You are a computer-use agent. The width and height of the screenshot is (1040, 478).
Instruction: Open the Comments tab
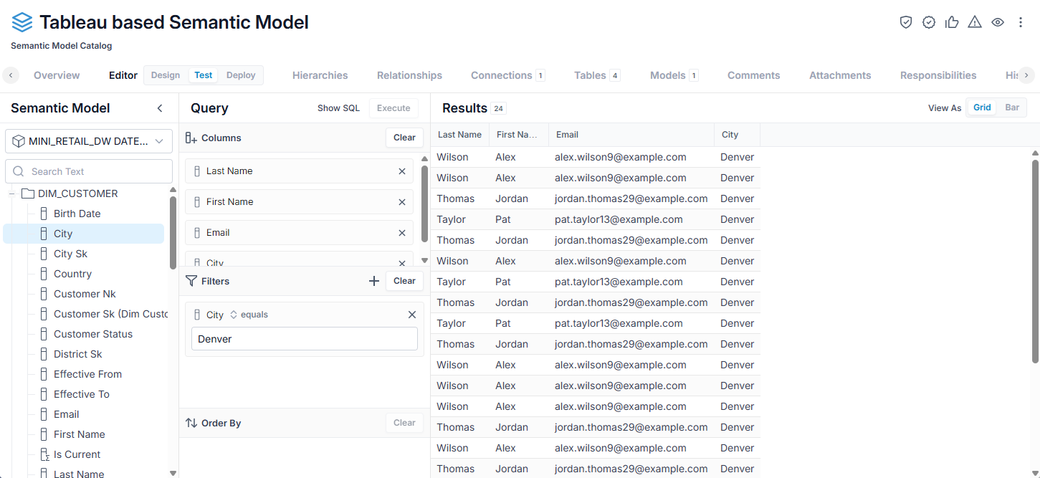coord(753,75)
